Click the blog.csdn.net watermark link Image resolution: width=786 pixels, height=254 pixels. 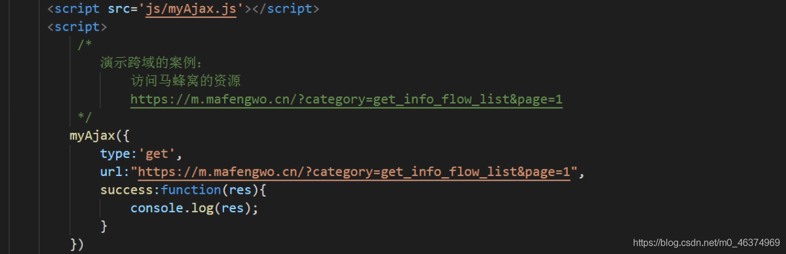[707, 243]
